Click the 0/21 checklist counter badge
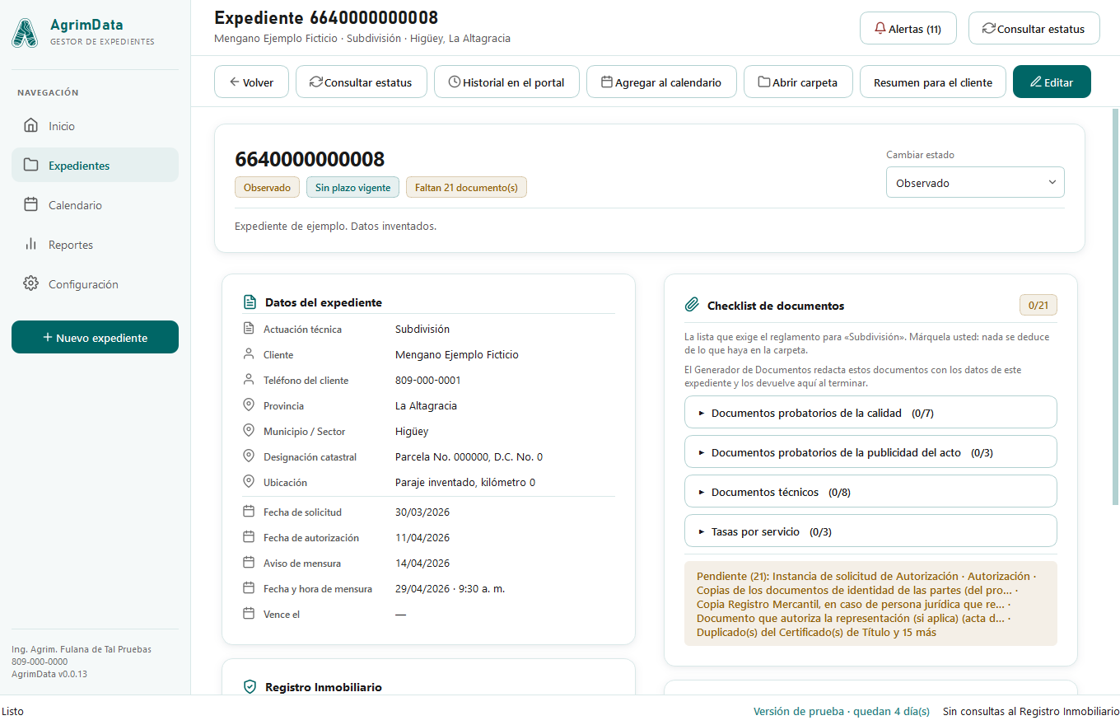This screenshot has height=725, width=1120. (1038, 305)
